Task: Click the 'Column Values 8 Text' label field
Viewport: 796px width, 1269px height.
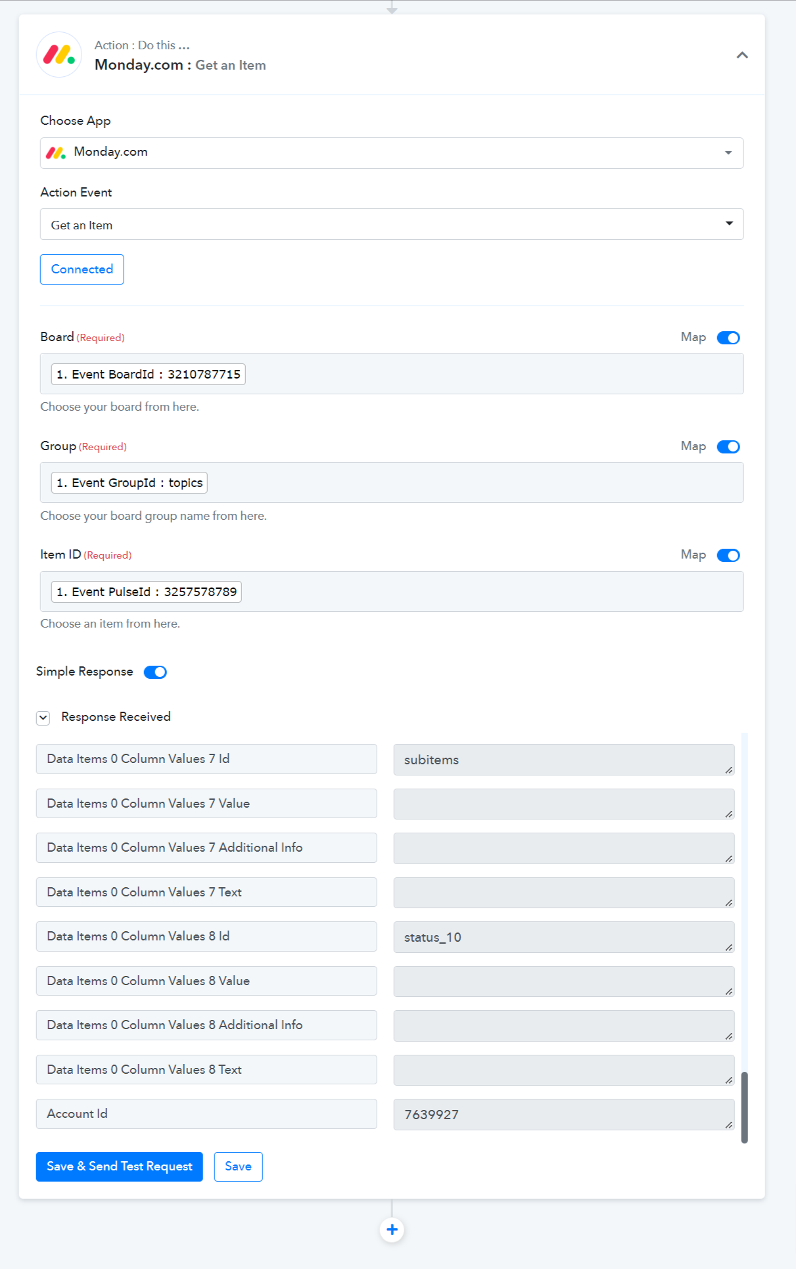Action: pyautogui.click(x=206, y=1069)
